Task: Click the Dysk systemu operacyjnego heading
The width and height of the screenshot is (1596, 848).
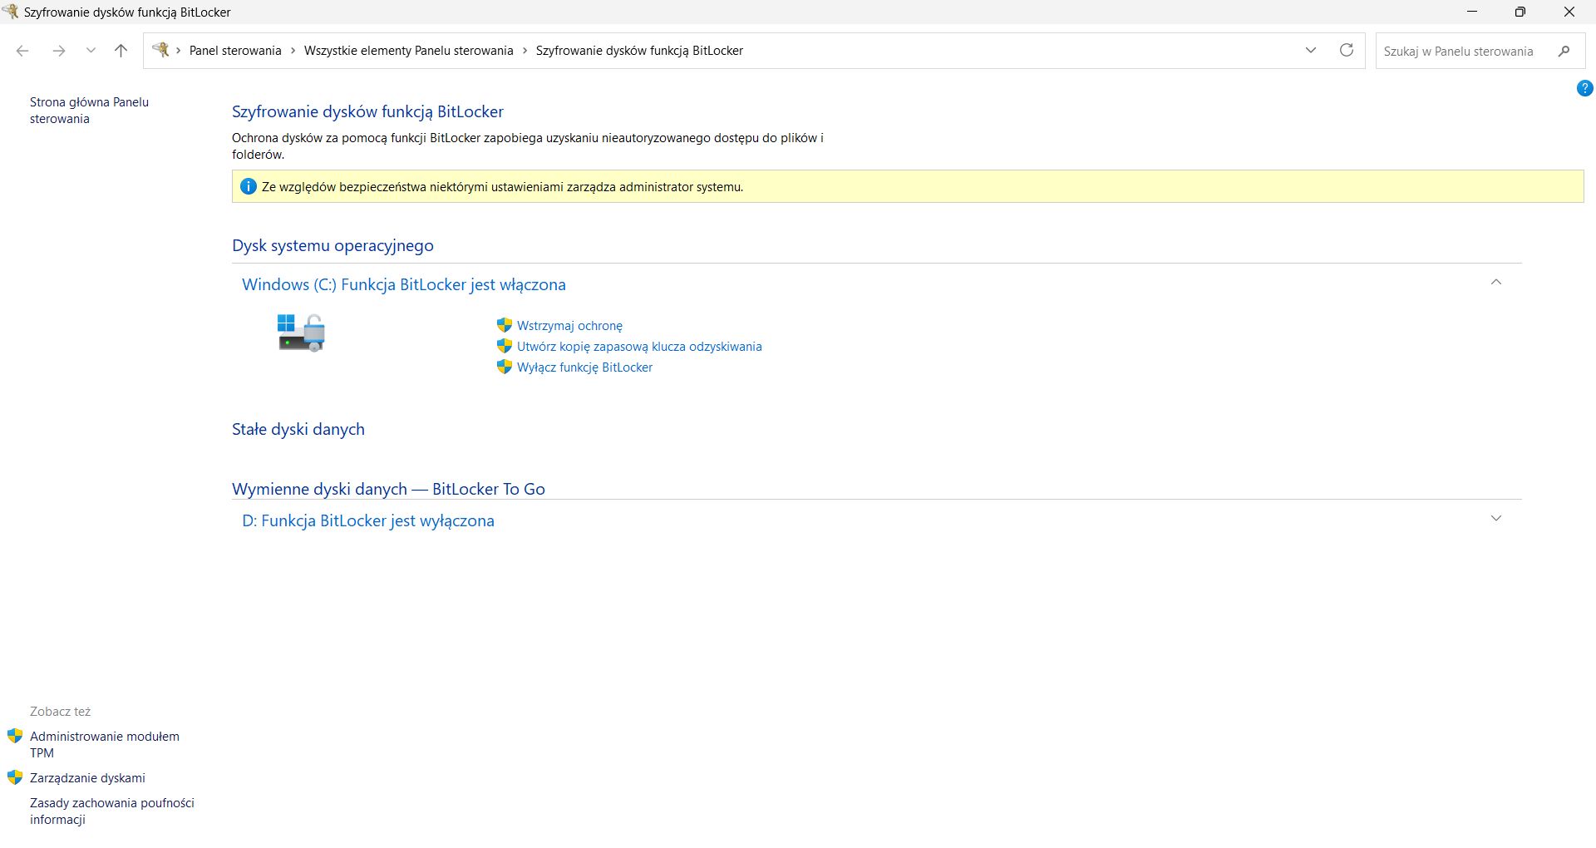Action: [x=332, y=245]
